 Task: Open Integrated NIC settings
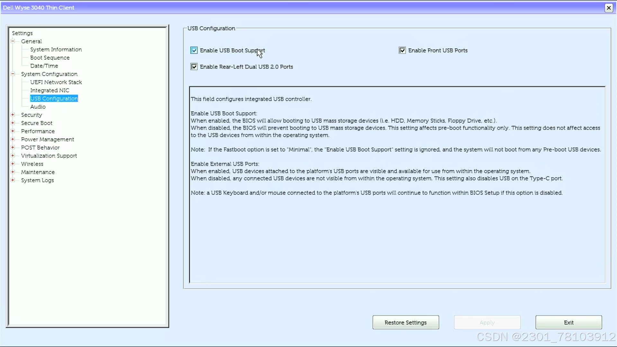[x=49, y=90]
